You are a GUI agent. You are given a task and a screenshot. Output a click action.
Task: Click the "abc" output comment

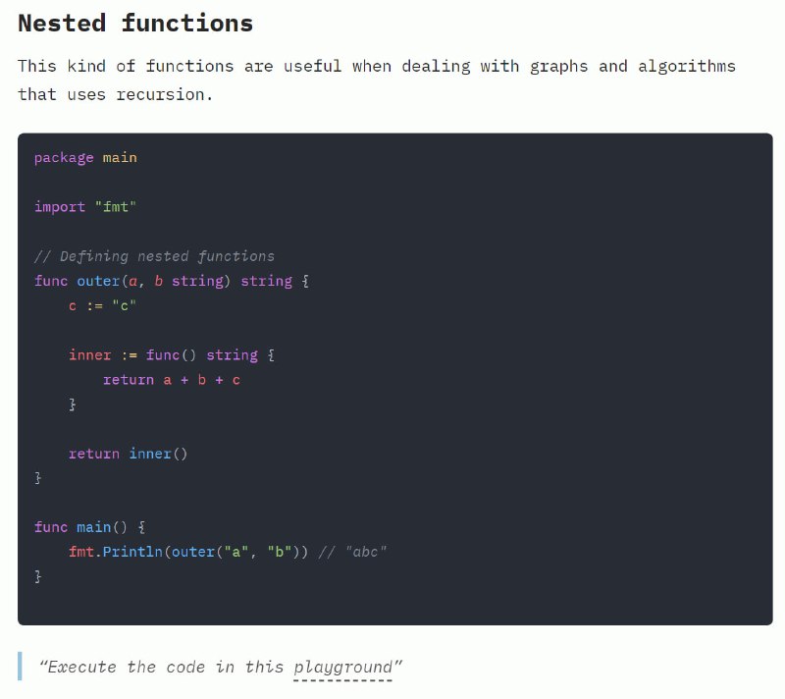[352, 552]
